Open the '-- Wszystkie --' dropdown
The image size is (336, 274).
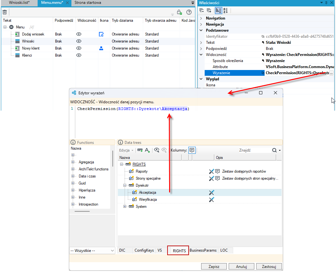tap(92, 251)
